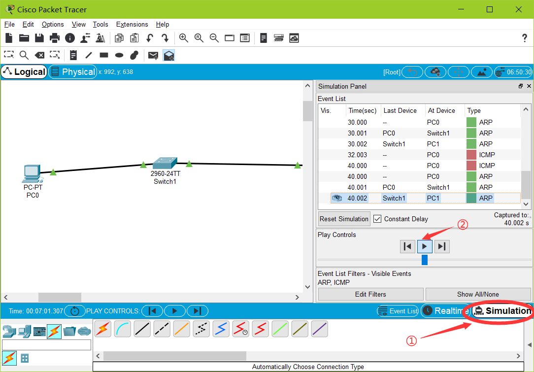Viewport: 534px width, 372px height.
Task: Select Network Devices category icon
Action: click(x=9, y=332)
